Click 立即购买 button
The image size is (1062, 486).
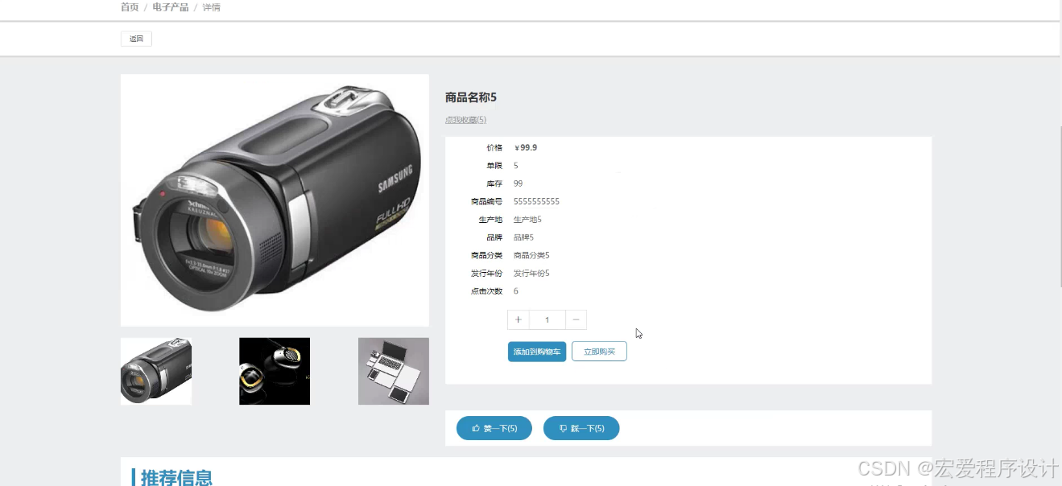point(599,352)
